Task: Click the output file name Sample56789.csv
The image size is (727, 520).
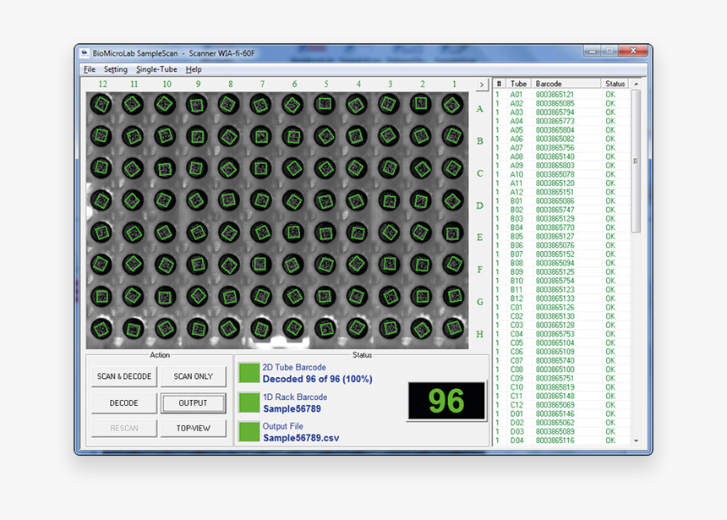Action: point(302,438)
